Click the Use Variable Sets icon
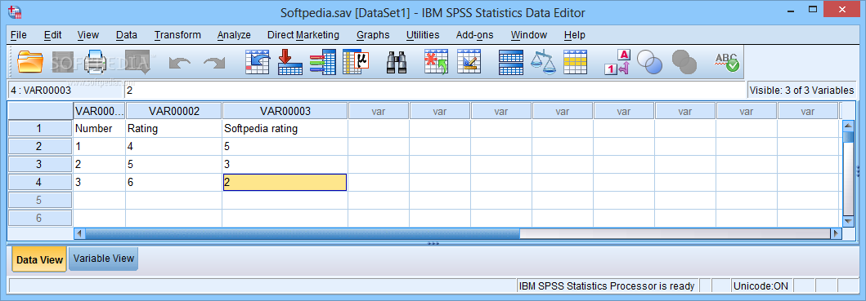The height and width of the screenshot is (301, 866). [649, 62]
